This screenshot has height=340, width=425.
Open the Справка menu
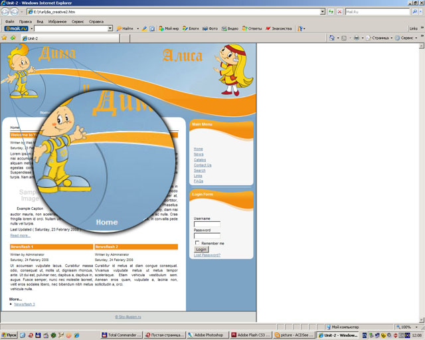click(x=96, y=21)
